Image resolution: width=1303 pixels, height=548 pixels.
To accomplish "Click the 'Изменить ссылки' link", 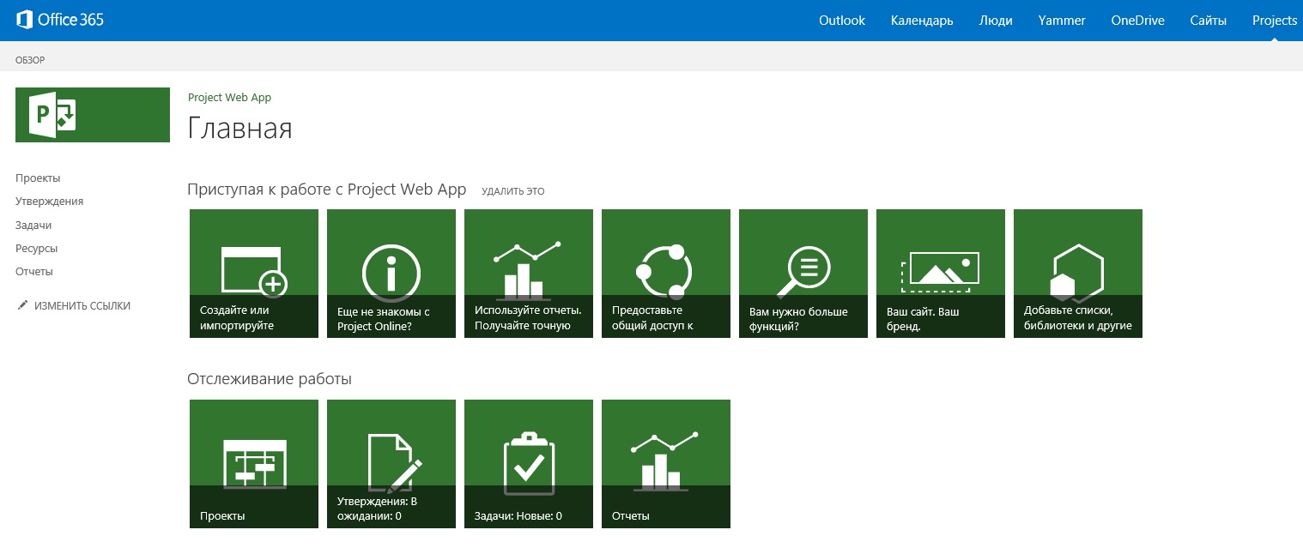I will coord(82,305).
